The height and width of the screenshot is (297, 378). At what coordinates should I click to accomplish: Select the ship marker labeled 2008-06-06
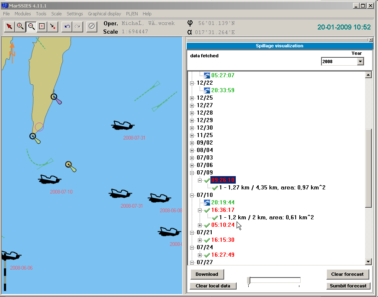[x=11, y=255]
